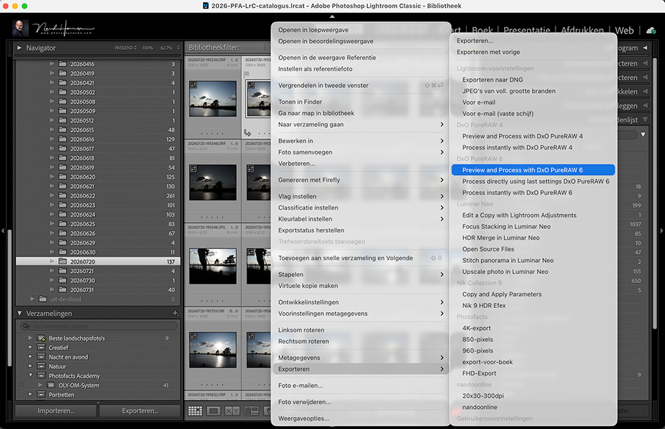665x429 pixels.
Task: Open the Genereren met Firefly submenu
Action: (x=360, y=180)
